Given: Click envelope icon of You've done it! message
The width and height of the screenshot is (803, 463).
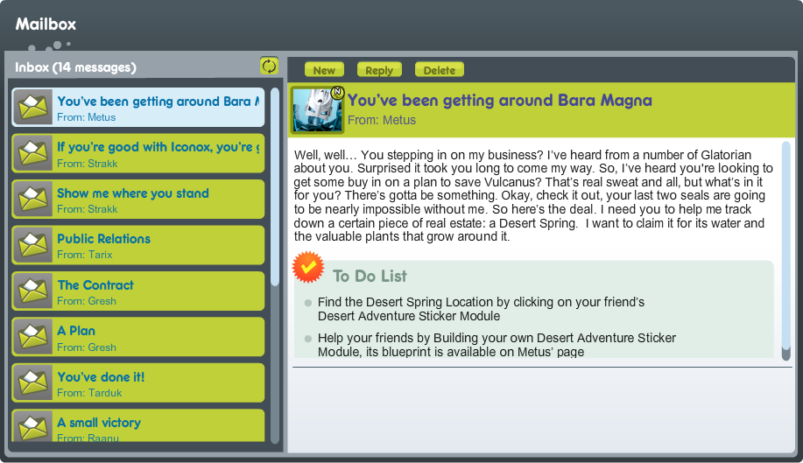Looking at the screenshot, I should [33, 382].
